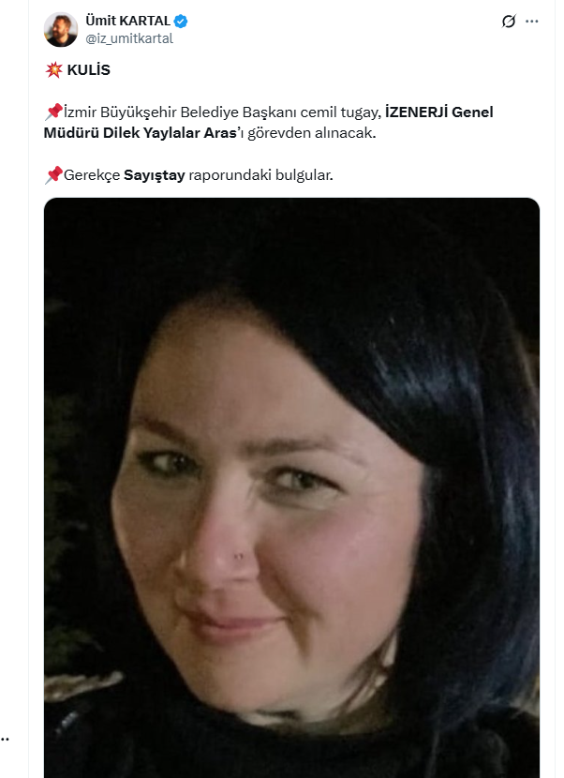Open the display name Ümit KARTAL
Viewport: 564px width, 778px height.
128,21
